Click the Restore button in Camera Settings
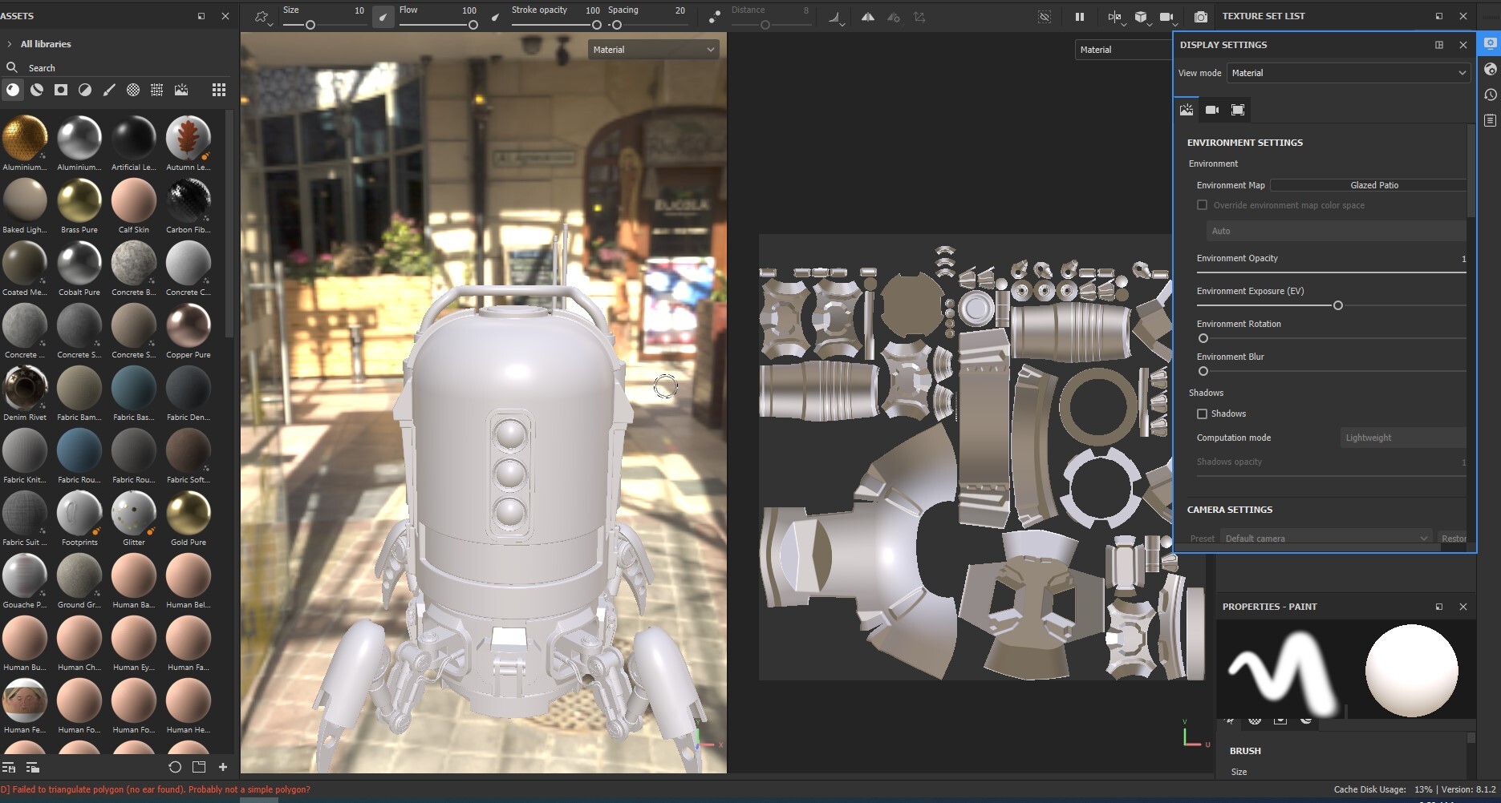Viewport: 1501px width, 803px height. 1454,538
